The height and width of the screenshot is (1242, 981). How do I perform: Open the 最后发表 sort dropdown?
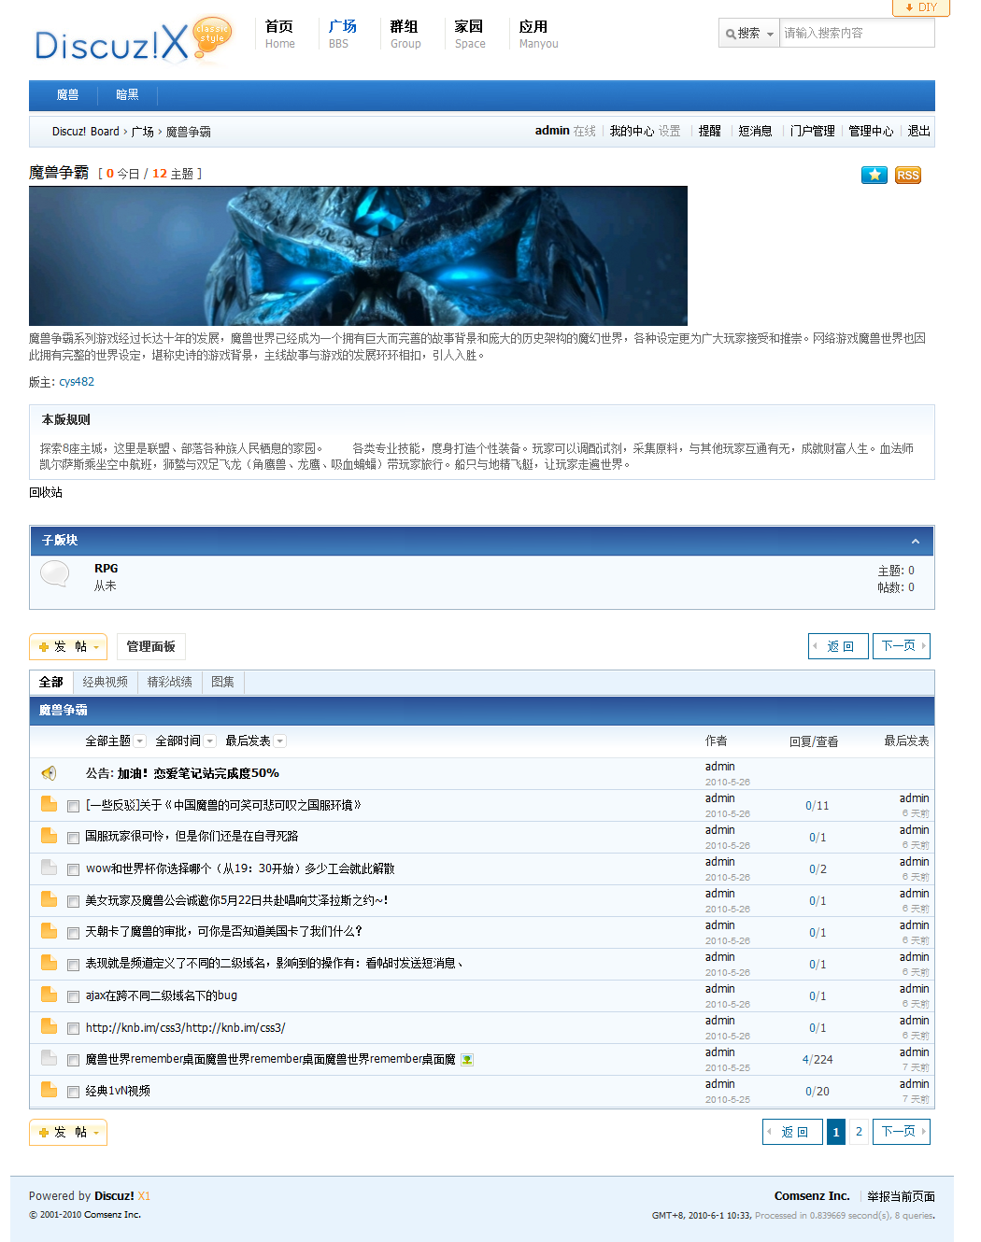[x=255, y=741]
